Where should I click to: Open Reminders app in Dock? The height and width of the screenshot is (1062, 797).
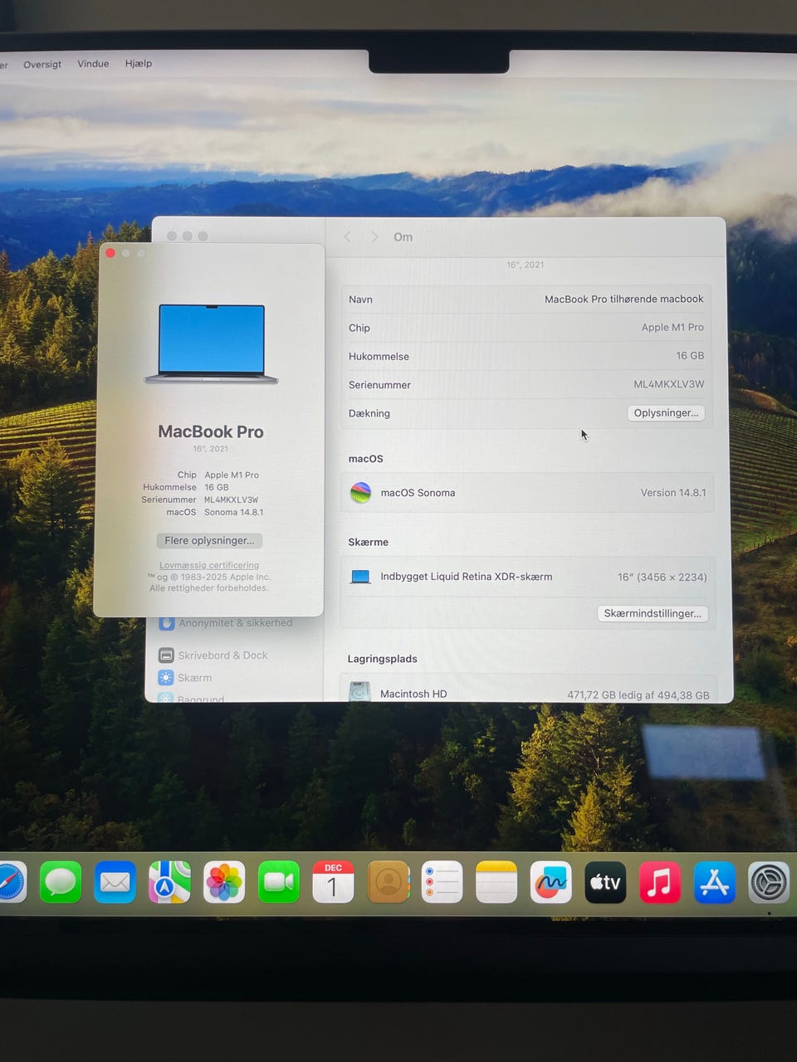(x=443, y=882)
